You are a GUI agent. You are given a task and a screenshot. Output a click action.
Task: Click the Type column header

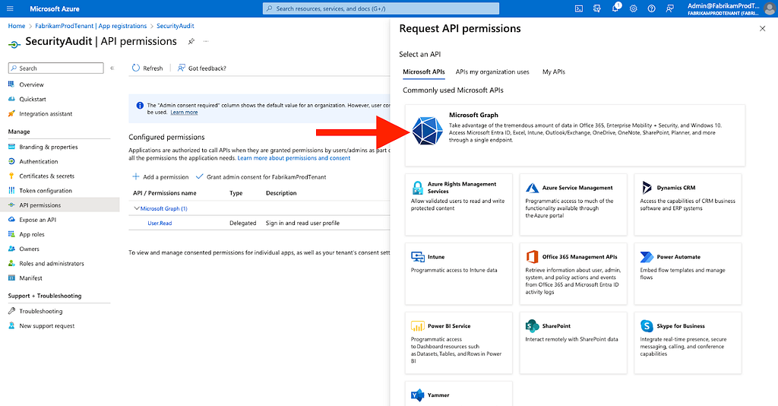coord(236,193)
